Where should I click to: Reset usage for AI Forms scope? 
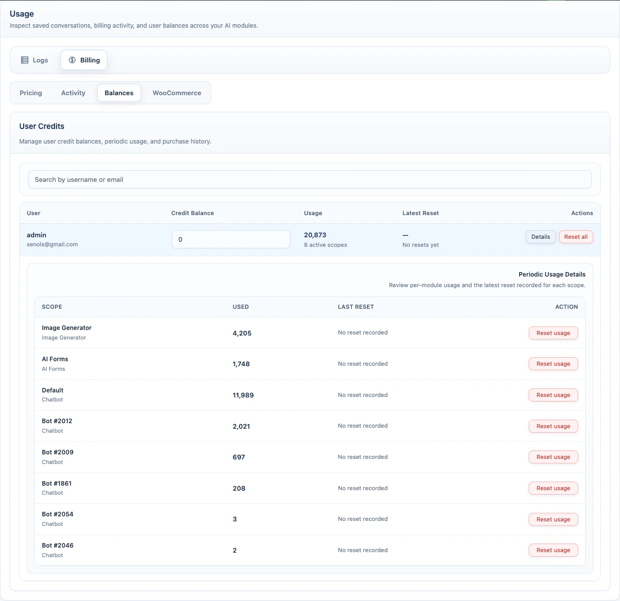click(553, 364)
